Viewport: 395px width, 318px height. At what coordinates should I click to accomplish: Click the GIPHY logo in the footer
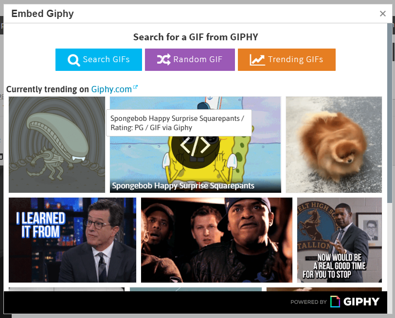click(x=355, y=301)
